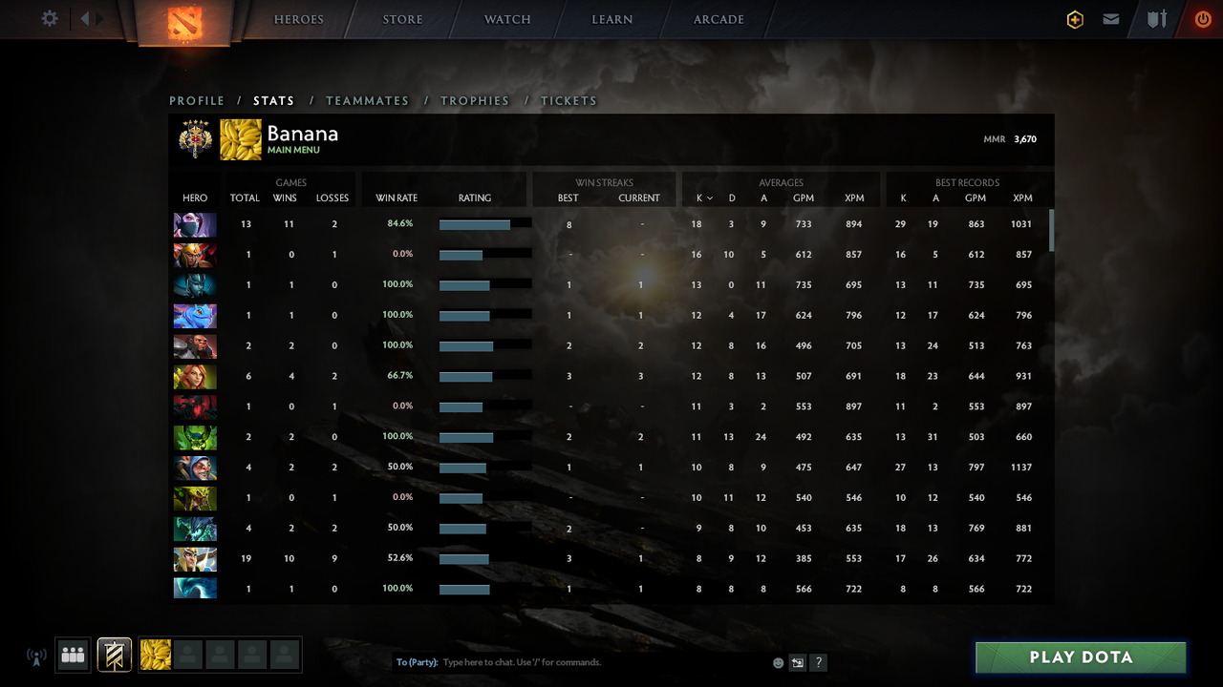Open the party three-people icon
Image resolution: width=1223 pixels, height=687 pixels.
pos(74,655)
